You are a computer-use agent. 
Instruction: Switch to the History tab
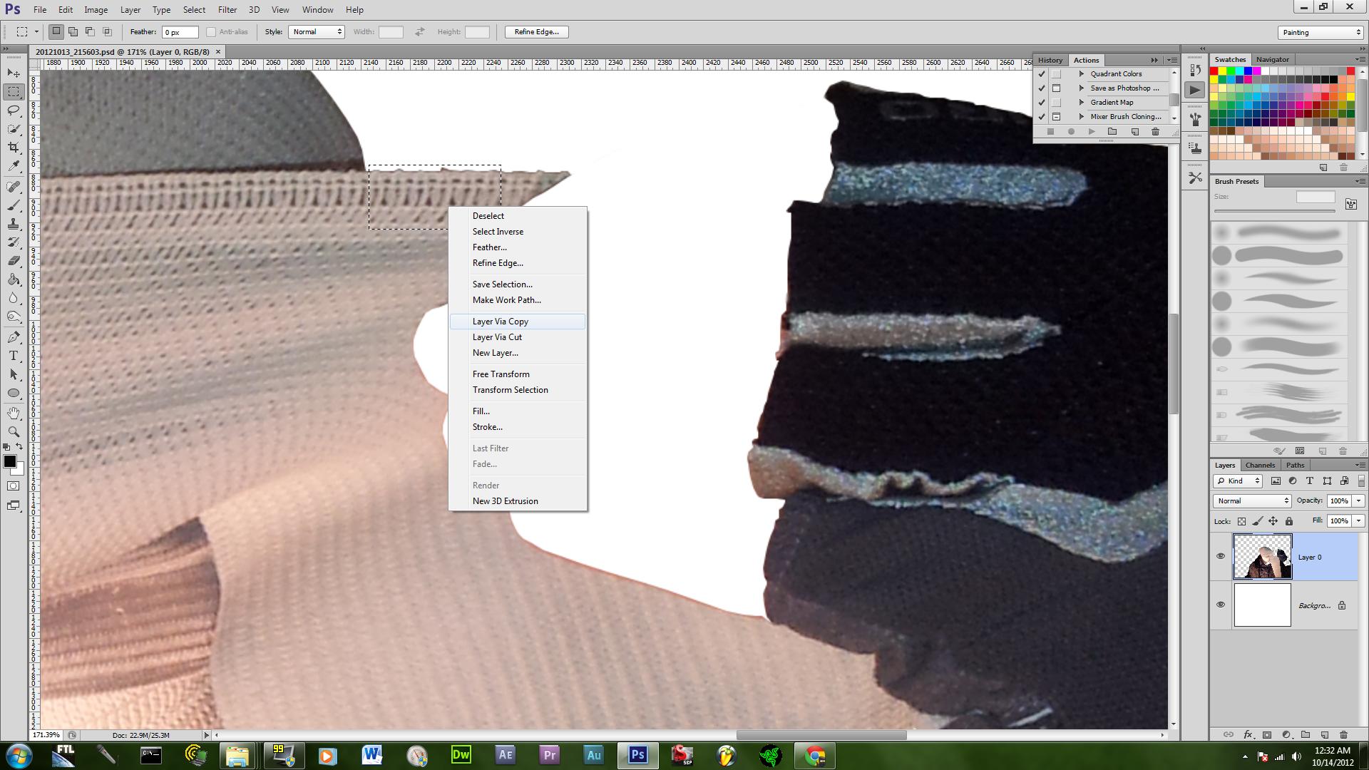1050,60
